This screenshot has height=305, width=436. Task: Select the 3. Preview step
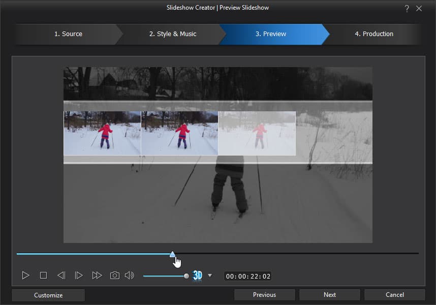point(270,34)
